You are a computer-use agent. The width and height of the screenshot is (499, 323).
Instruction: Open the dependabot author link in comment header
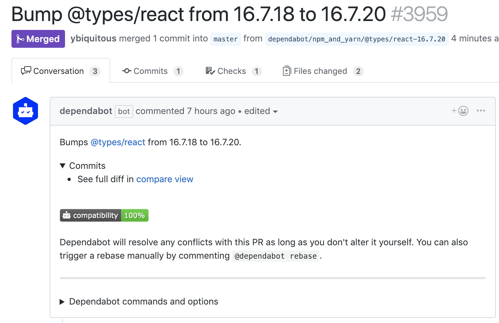86,111
